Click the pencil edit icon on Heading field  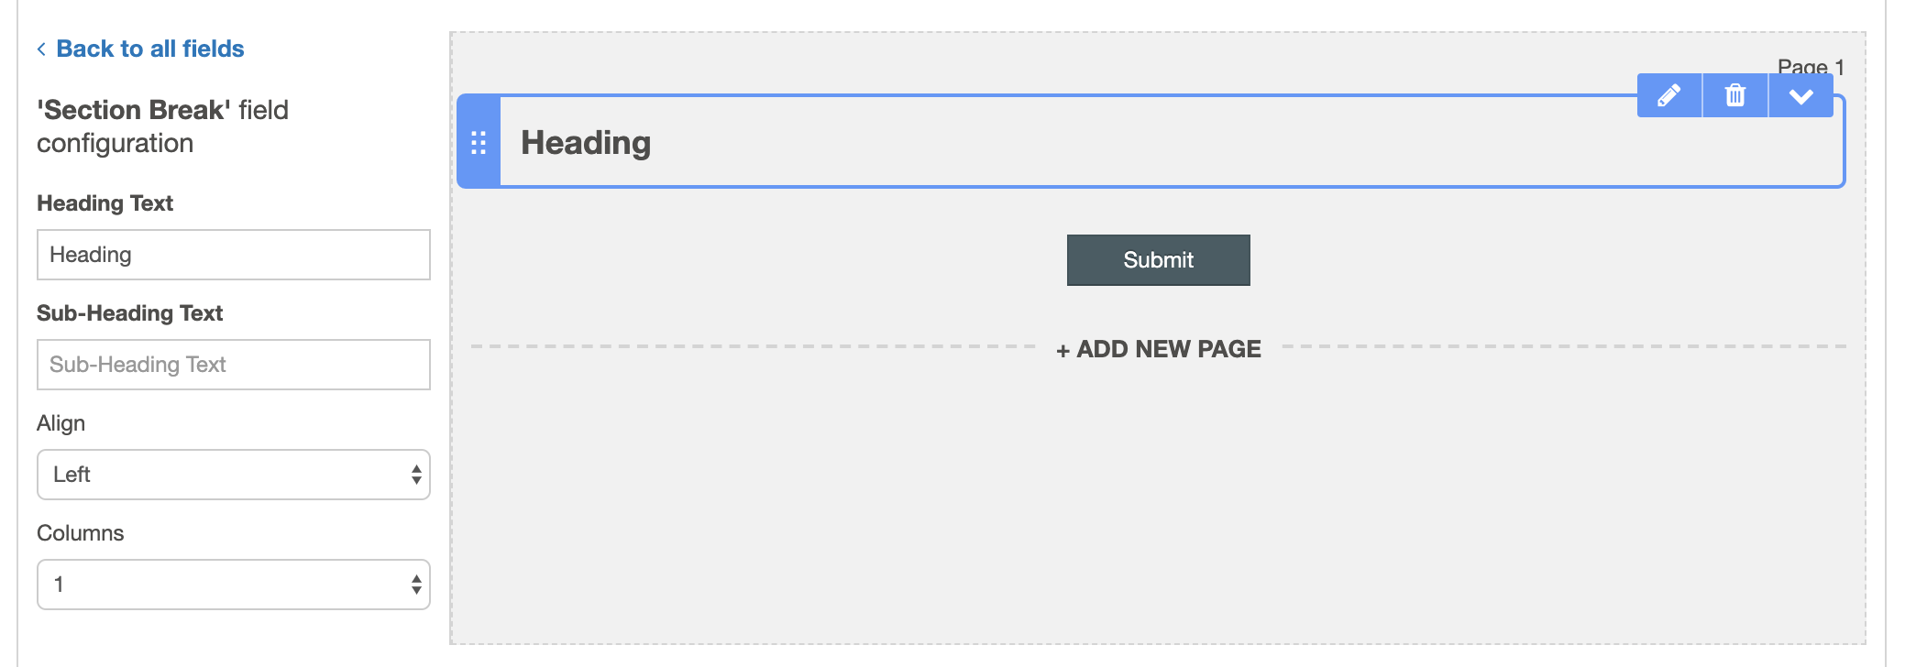(x=1669, y=95)
